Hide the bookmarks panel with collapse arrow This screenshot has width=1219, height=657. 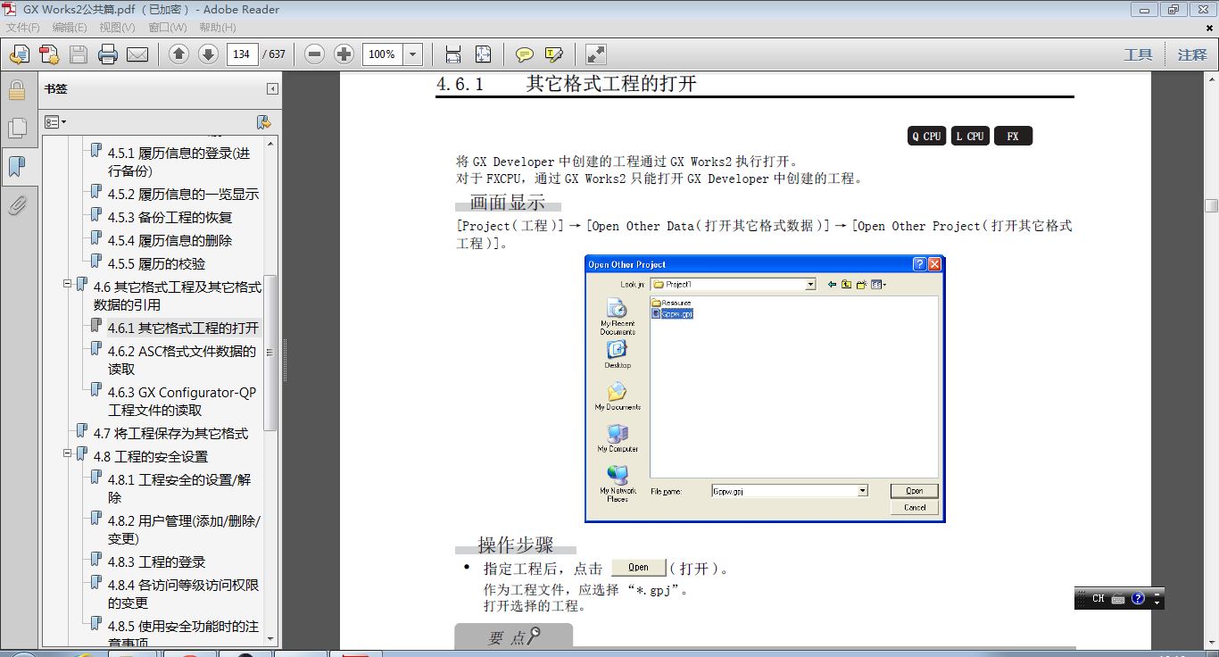click(272, 89)
